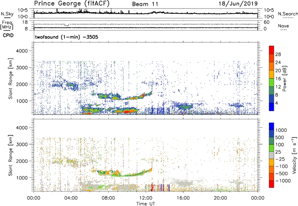Click the '18' frequency axis tick
298x206 pixels.
[x=25, y=22]
